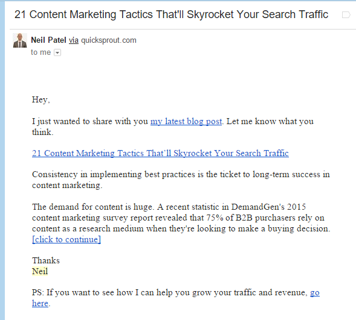Screen dimensions: 356x320
Task: Select the sender name Neil Patel
Action: [48, 40]
